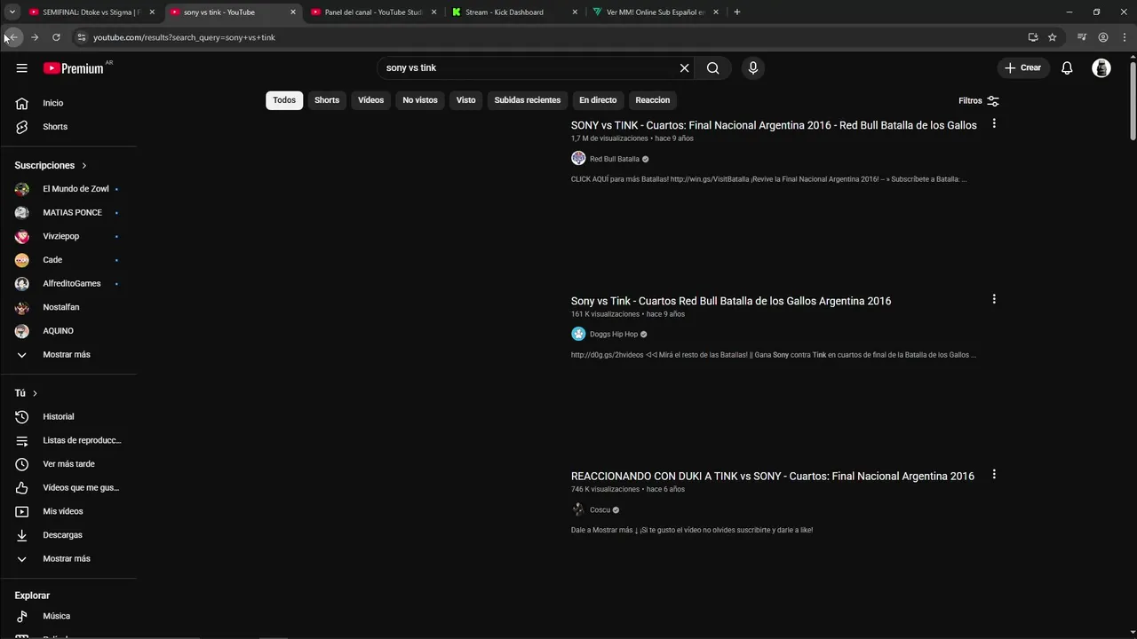Reload the page in browser
Image resolution: width=1137 pixels, height=639 pixels.
coord(56,37)
